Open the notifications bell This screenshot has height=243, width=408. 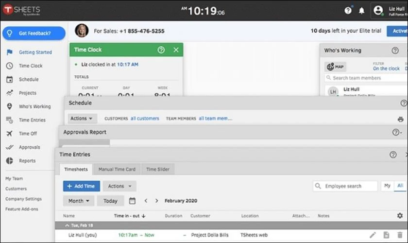362,11
